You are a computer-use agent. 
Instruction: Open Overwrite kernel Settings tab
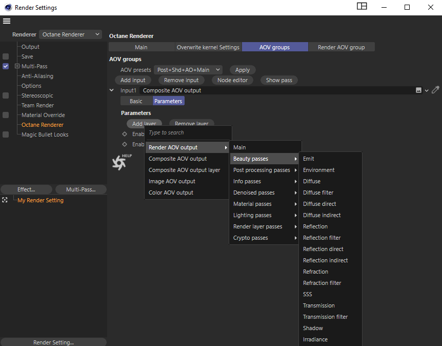click(208, 47)
